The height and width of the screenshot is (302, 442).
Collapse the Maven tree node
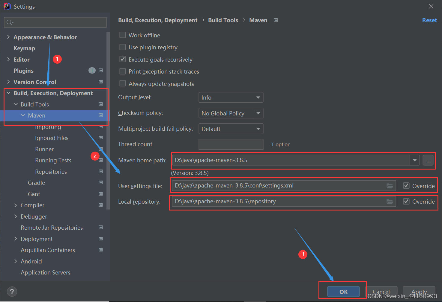23,115
